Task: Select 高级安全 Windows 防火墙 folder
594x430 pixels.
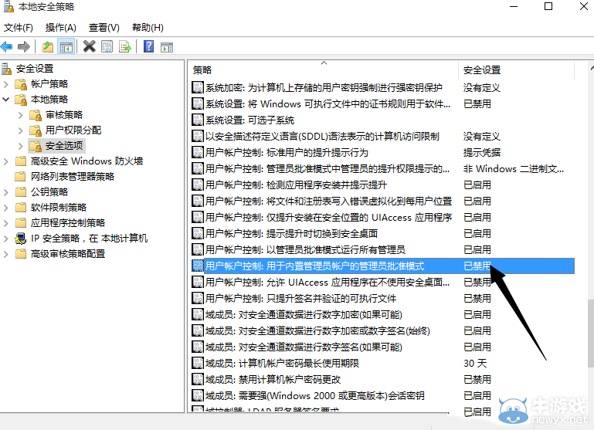Action: point(87,161)
